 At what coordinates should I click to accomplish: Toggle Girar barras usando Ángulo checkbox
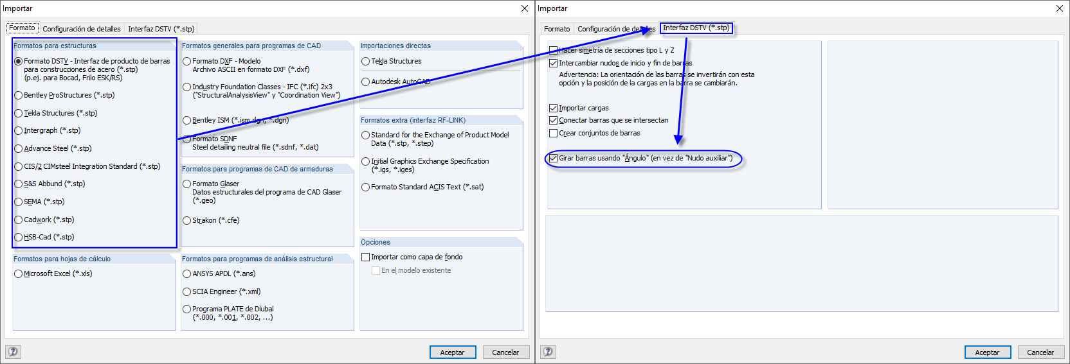(554, 158)
